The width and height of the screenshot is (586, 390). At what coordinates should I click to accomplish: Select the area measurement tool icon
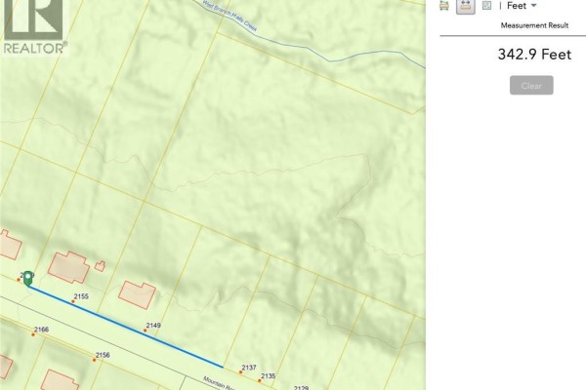444,6
